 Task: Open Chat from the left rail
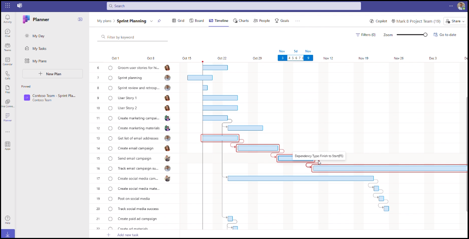click(7, 33)
